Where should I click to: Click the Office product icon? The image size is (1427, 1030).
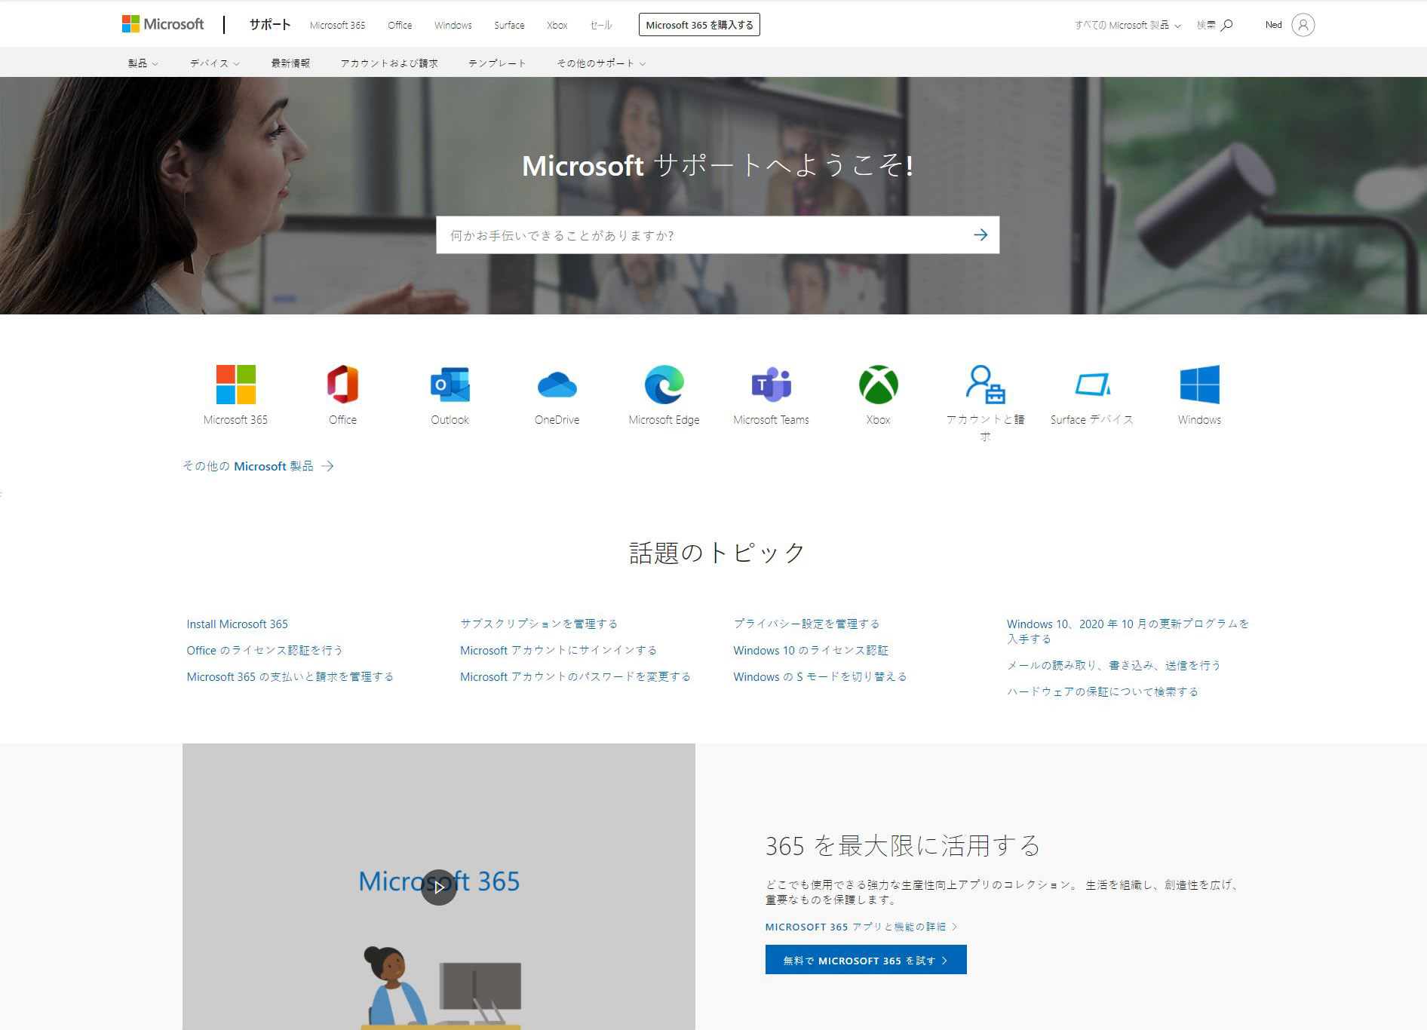click(x=342, y=385)
